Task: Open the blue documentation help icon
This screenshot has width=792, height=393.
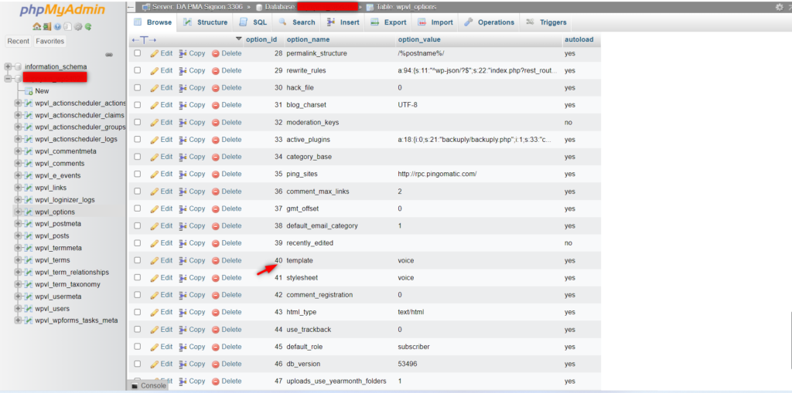Action: [x=57, y=26]
